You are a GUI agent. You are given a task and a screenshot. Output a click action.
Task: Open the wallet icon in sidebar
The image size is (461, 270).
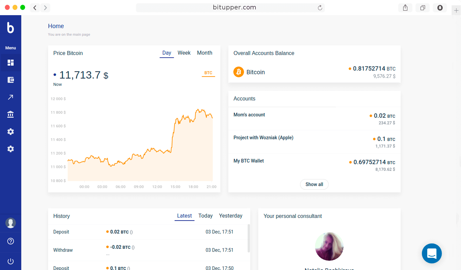10,80
